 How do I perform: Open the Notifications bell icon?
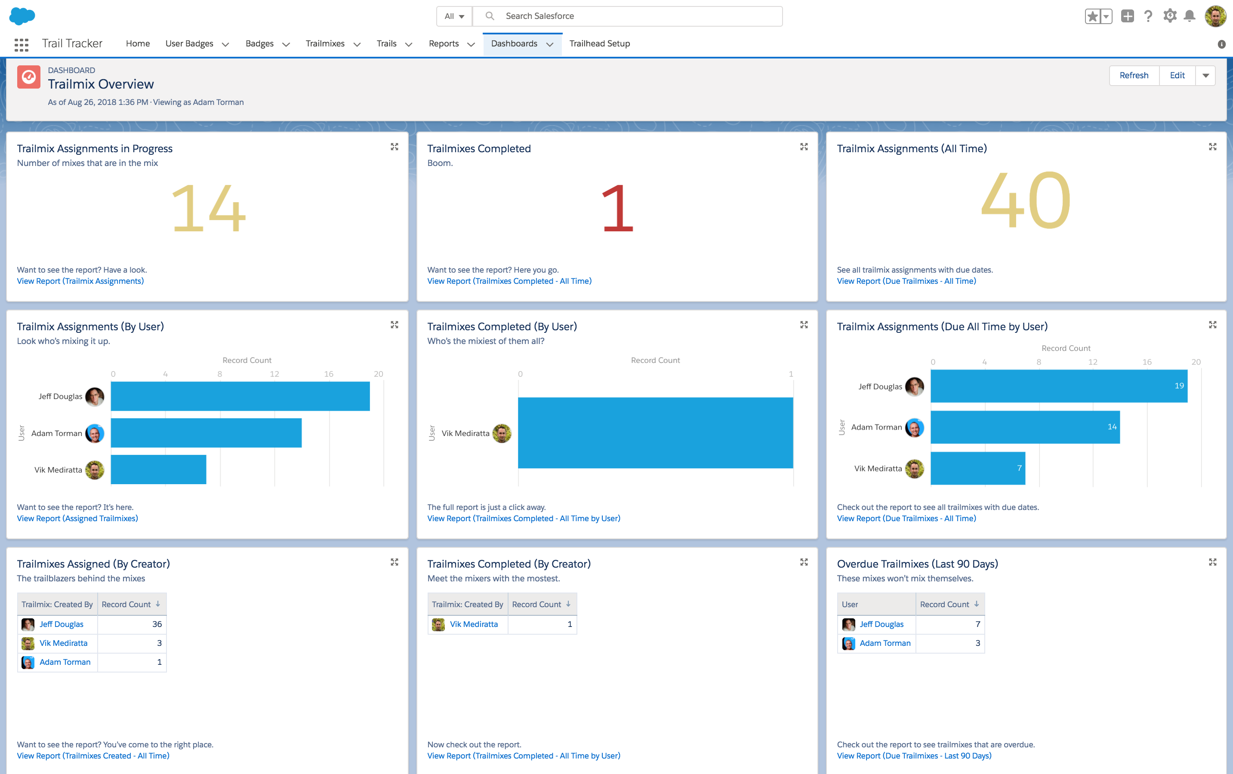point(1190,16)
